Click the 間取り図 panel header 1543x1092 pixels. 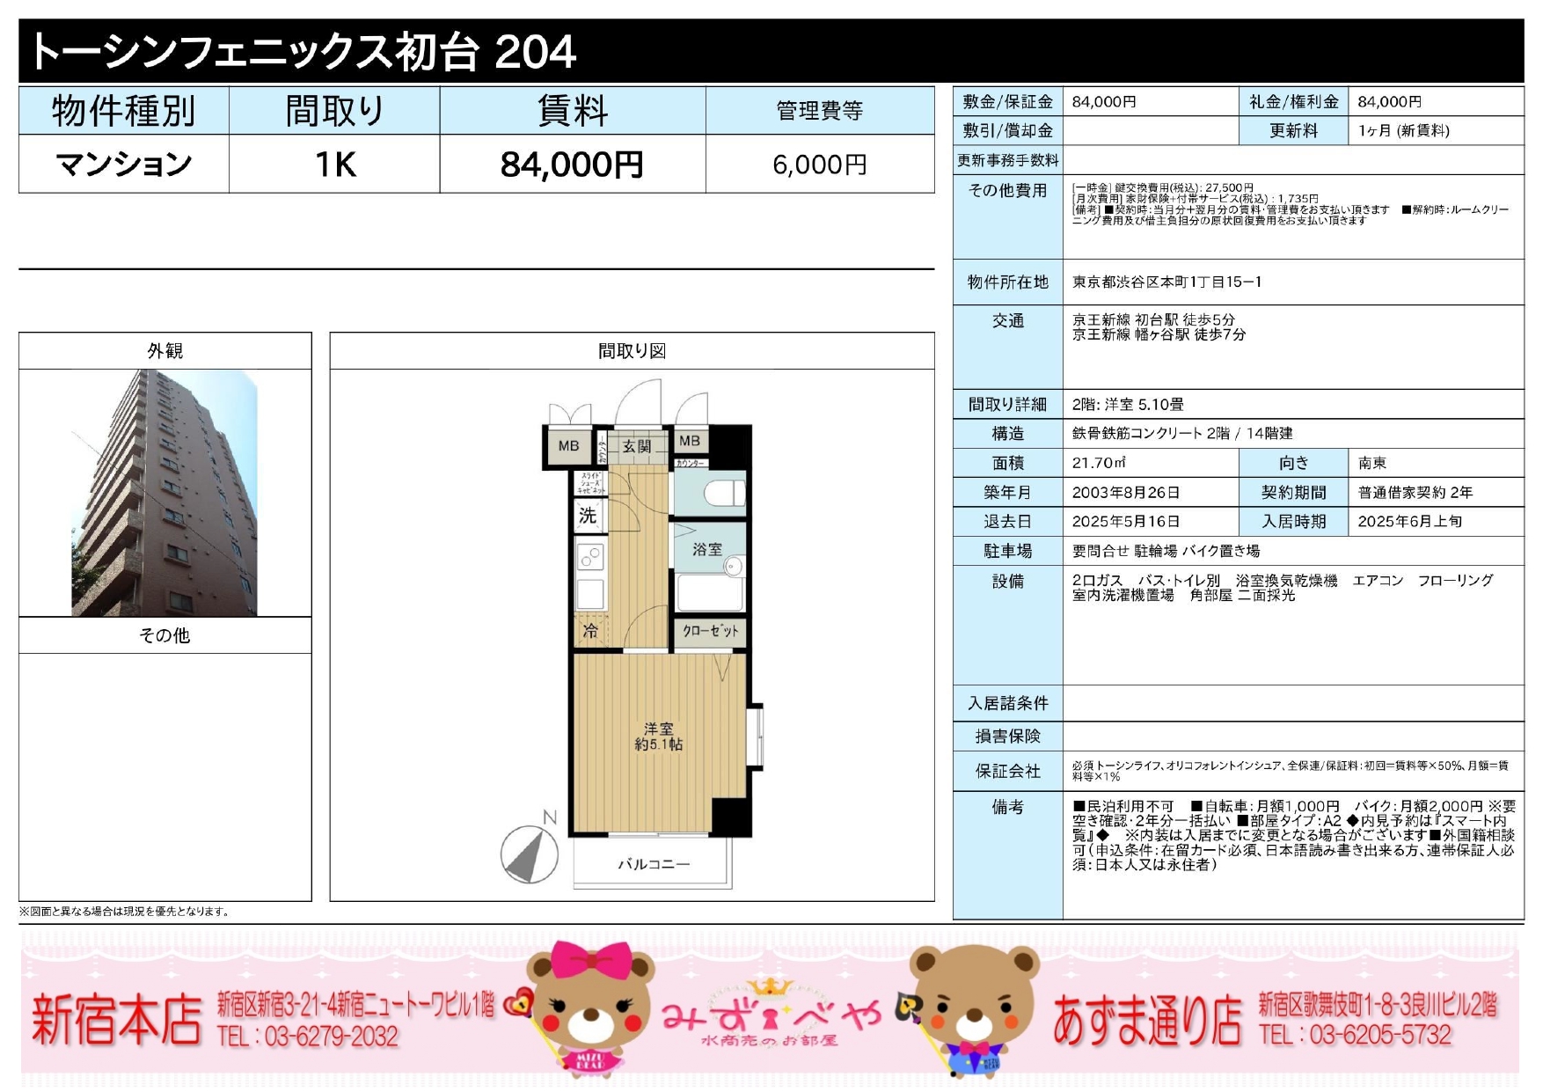coord(632,351)
